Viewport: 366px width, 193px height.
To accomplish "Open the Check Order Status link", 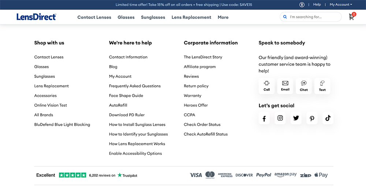I will click(x=202, y=125).
